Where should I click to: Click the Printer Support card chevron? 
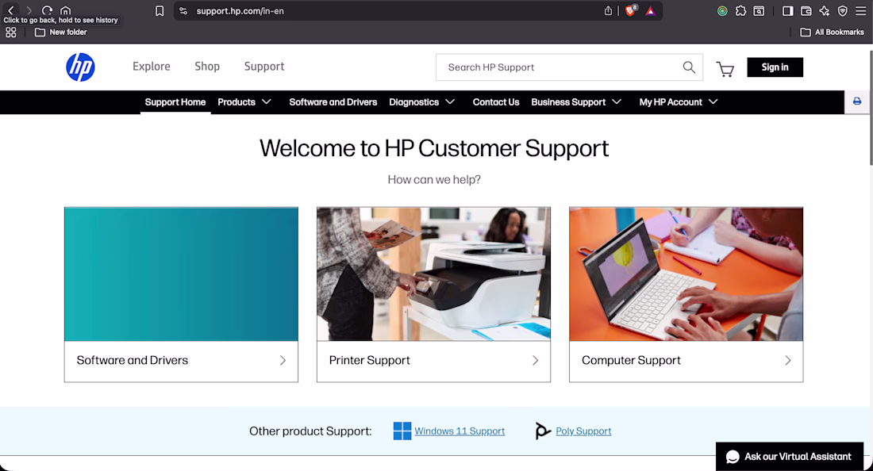click(535, 360)
